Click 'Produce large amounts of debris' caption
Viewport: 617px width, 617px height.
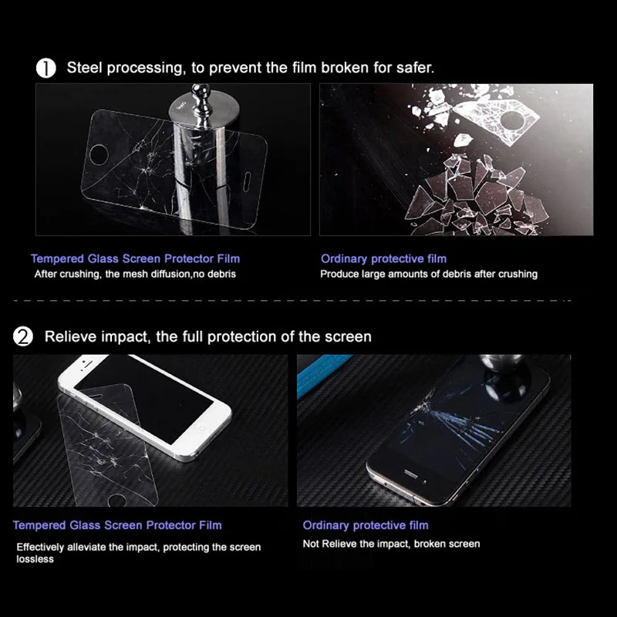click(429, 274)
